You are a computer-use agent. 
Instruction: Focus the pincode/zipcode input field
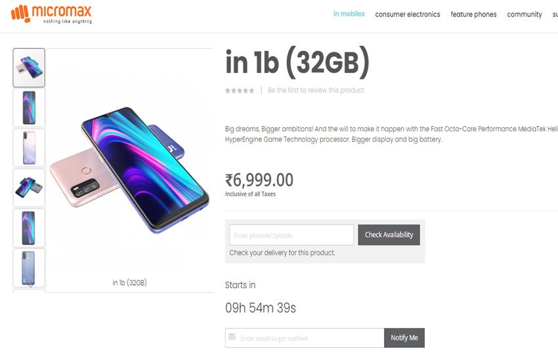[x=291, y=235]
